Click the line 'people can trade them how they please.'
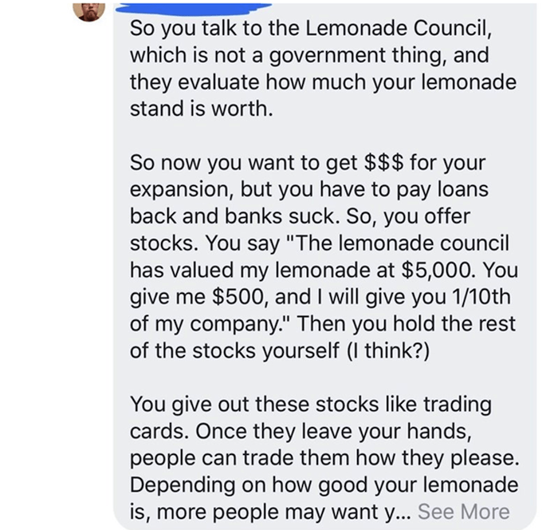 point(324,458)
